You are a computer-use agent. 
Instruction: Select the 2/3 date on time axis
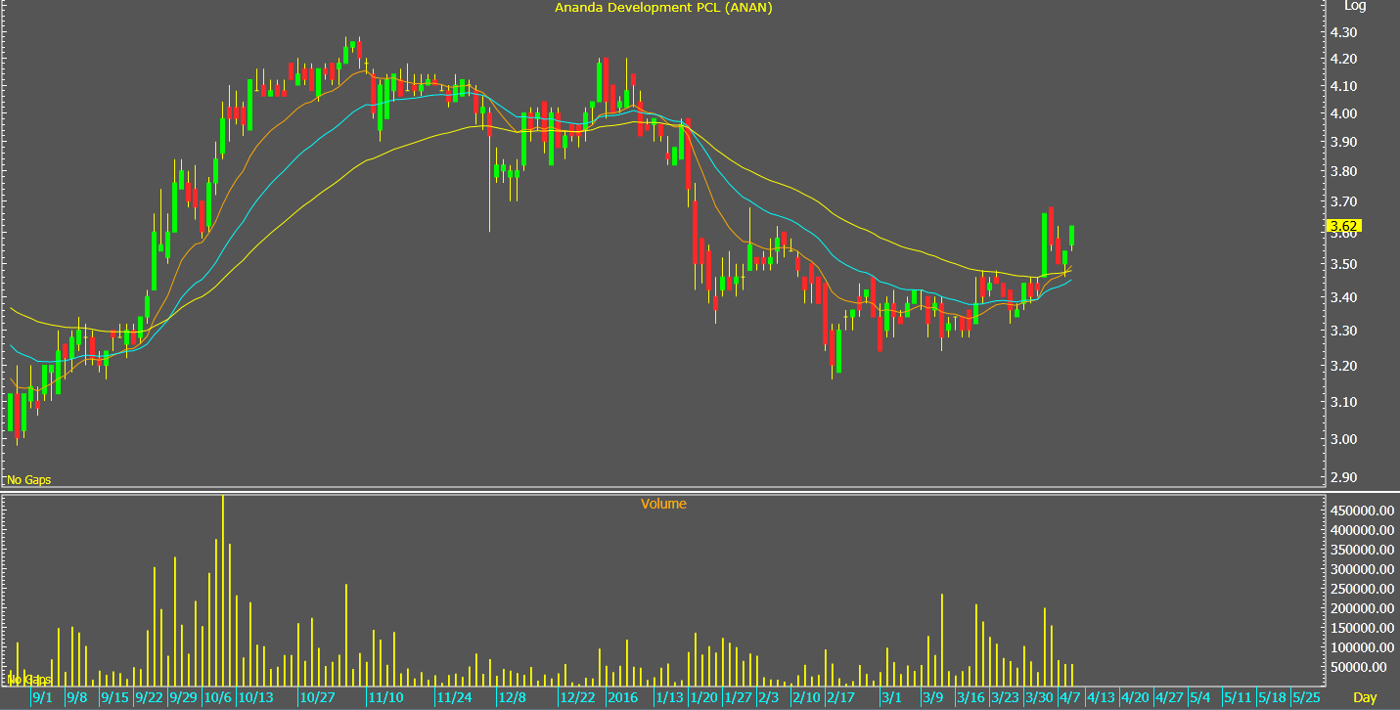[769, 698]
